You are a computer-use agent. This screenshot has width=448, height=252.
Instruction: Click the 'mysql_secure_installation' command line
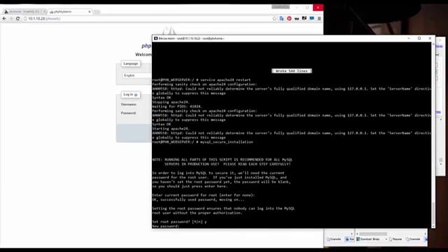click(202, 142)
